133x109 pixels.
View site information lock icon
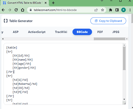click(x=31, y=10)
